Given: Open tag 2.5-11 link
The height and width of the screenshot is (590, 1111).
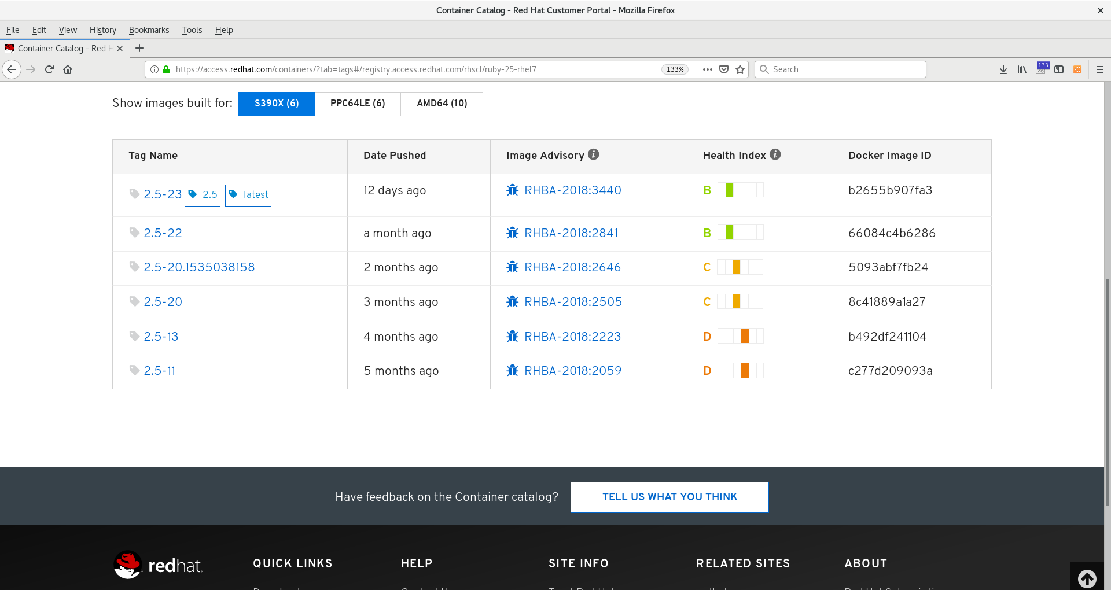Looking at the screenshot, I should [x=159, y=371].
